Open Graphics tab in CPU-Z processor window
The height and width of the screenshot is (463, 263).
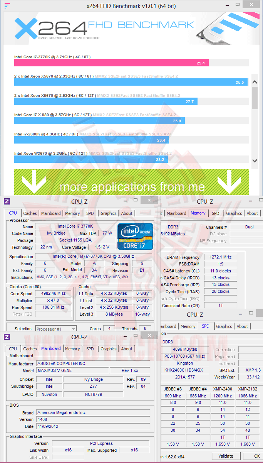click(109, 213)
